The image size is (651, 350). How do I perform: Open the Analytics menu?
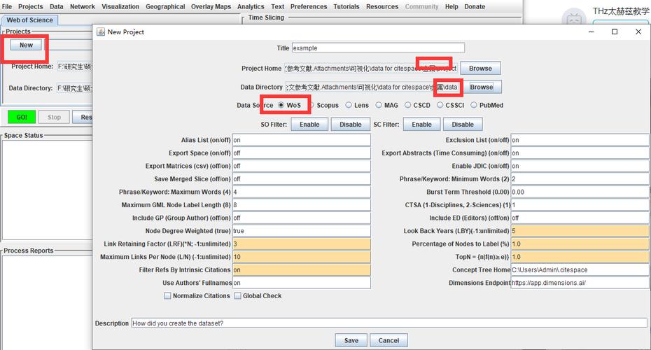(x=251, y=6)
